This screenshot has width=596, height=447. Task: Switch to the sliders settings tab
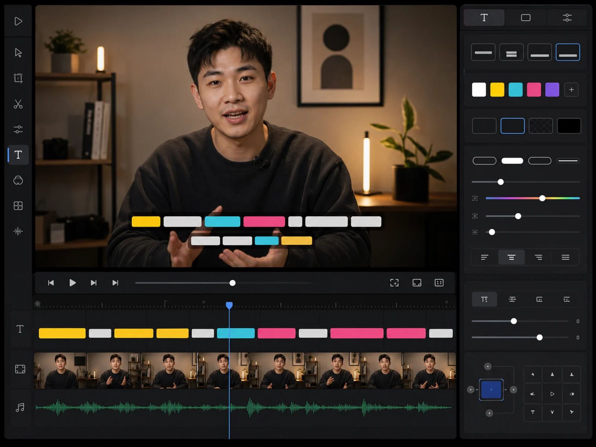point(567,18)
